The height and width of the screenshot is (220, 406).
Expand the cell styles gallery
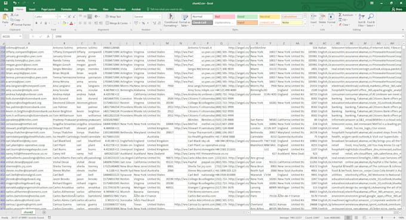point(305,23)
